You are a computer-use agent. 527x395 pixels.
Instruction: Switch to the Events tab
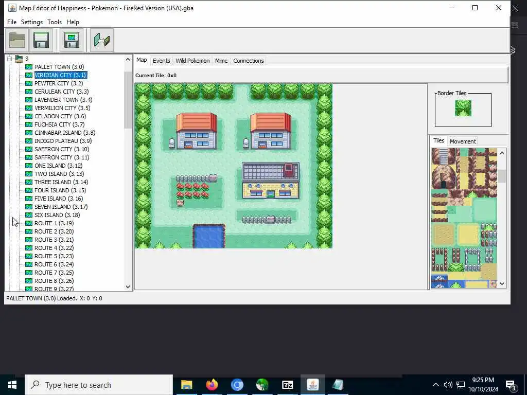coord(161,61)
